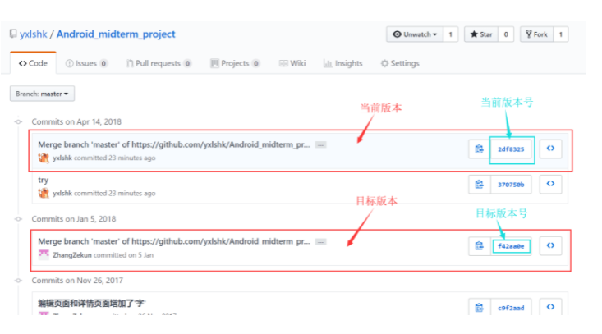Open the Branch: master dropdown

click(42, 94)
